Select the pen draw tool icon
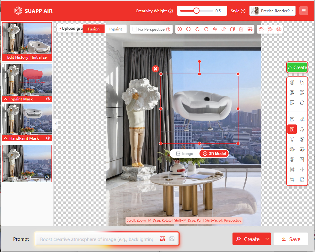 point(302,119)
